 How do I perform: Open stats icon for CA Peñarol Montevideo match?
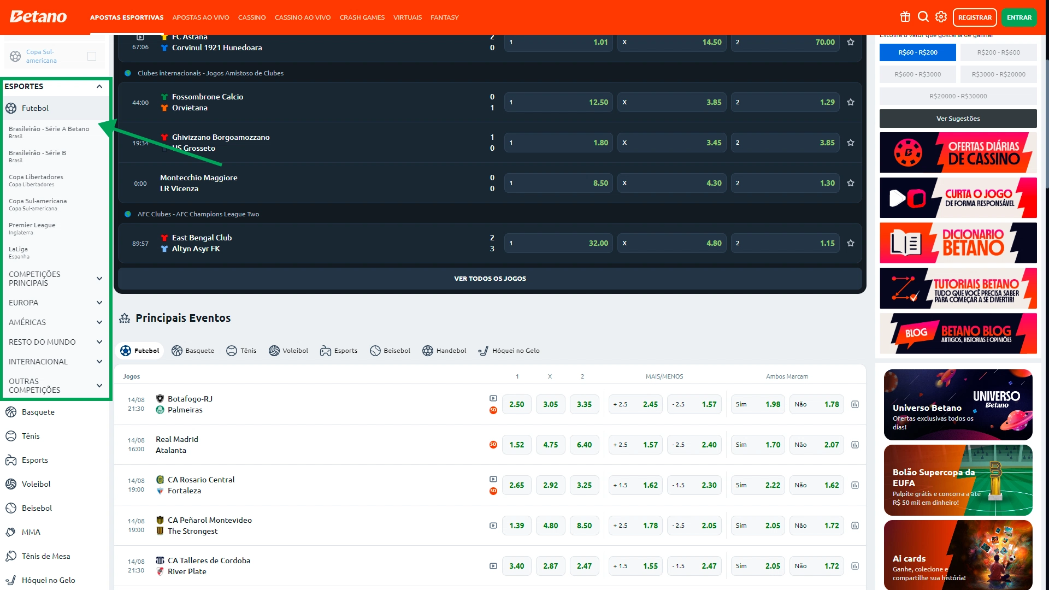[x=855, y=526]
